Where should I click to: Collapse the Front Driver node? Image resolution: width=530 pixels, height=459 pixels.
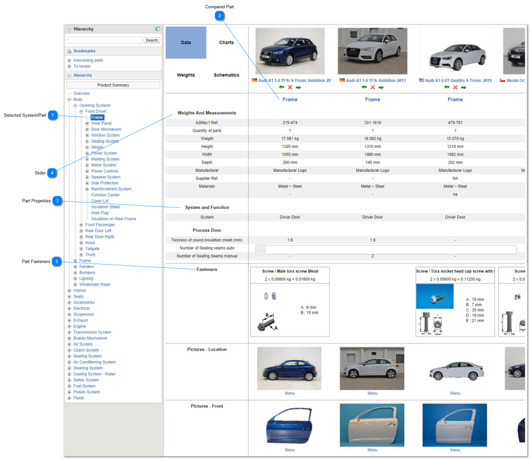pos(81,111)
